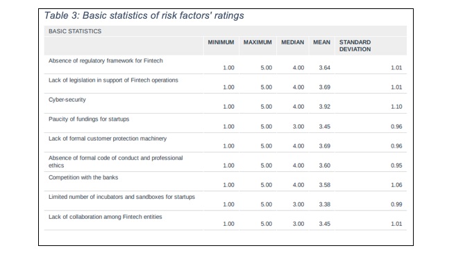This screenshot has width=472, height=264.
Task: Click the Cyber-security mean value 3.92
Action: (x=325, y=107)
